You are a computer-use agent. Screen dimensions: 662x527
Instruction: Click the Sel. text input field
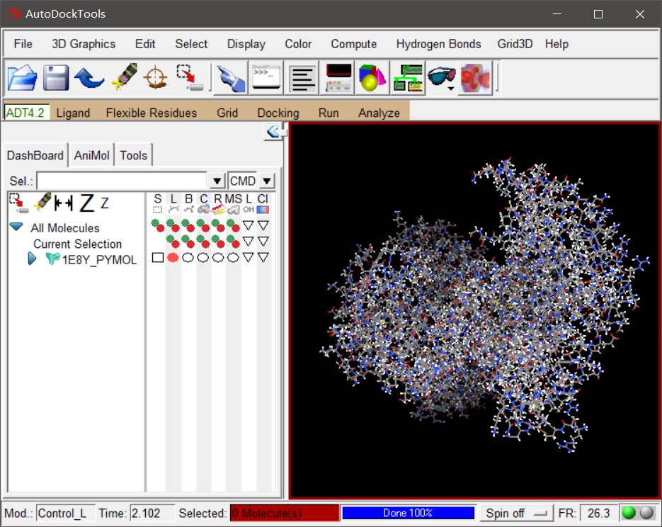122,181
